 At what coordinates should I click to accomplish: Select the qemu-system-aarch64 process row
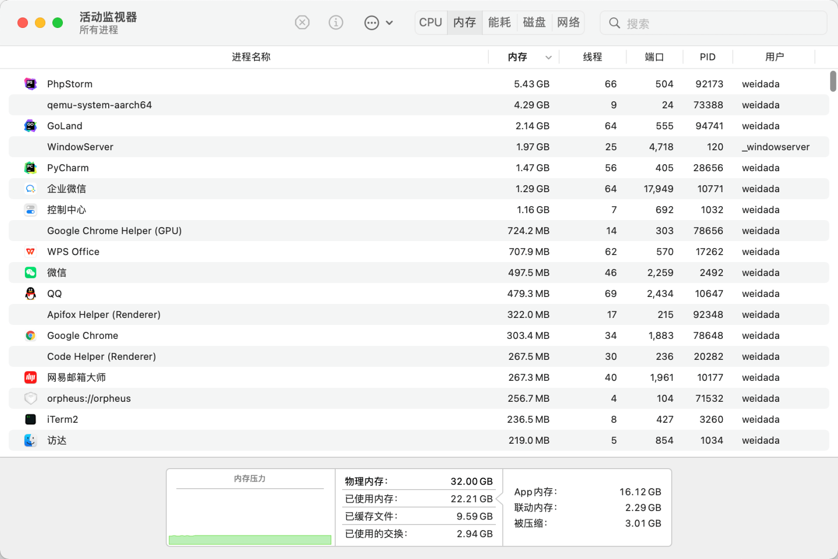(x=419, y=105)
